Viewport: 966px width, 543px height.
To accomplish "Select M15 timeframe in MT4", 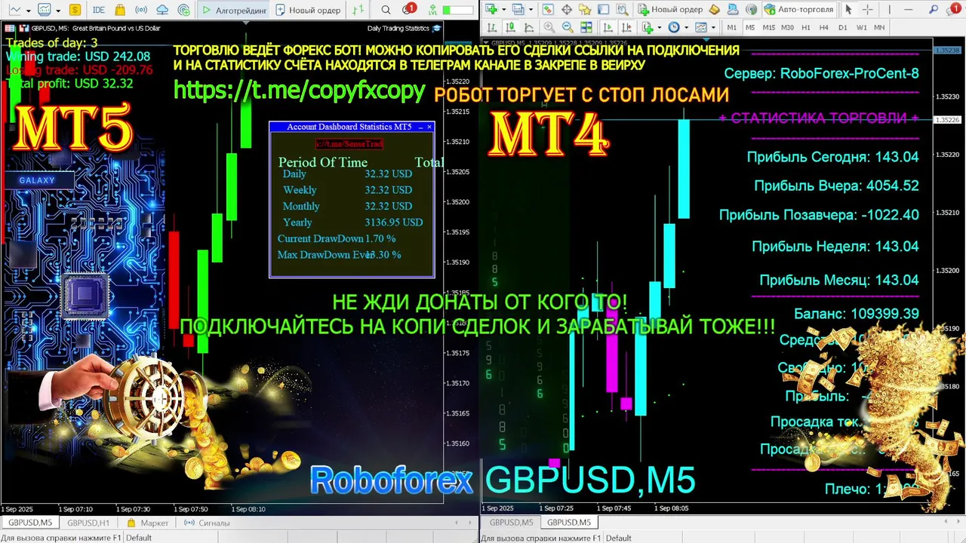I will (x=769, y=27).
